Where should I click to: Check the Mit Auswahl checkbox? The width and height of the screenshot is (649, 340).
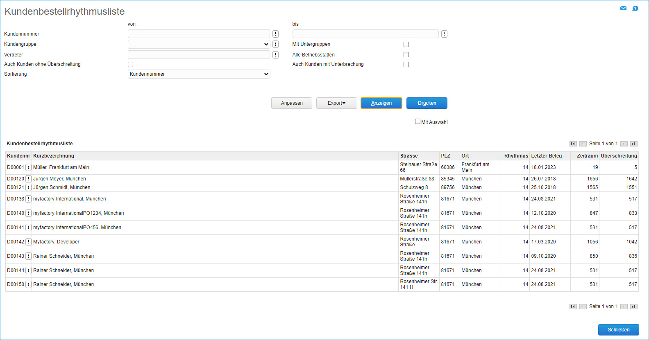(x=418, y=122)
